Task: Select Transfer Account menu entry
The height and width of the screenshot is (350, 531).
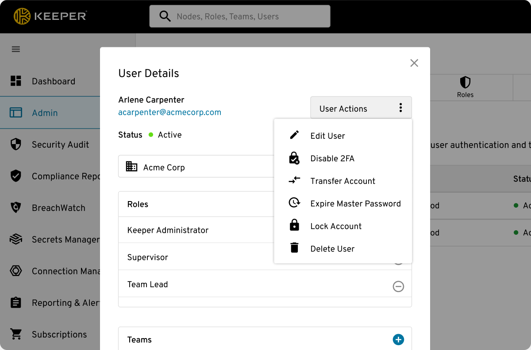Action: pyautogui.click(x=343, y=181)
